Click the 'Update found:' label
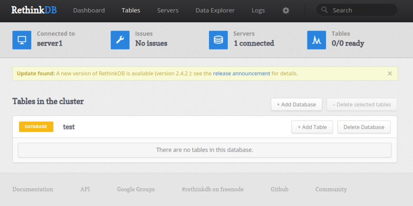 coord(36,73)
